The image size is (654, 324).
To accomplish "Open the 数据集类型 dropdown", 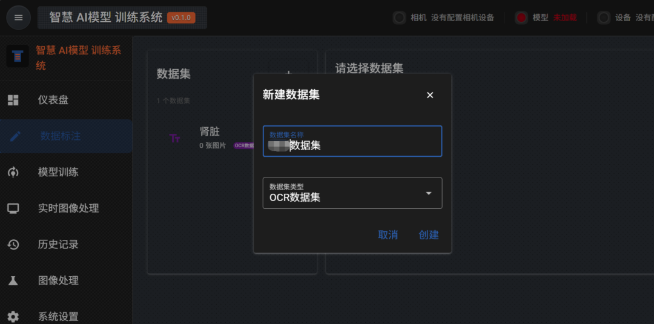I will tap(352, 193).
